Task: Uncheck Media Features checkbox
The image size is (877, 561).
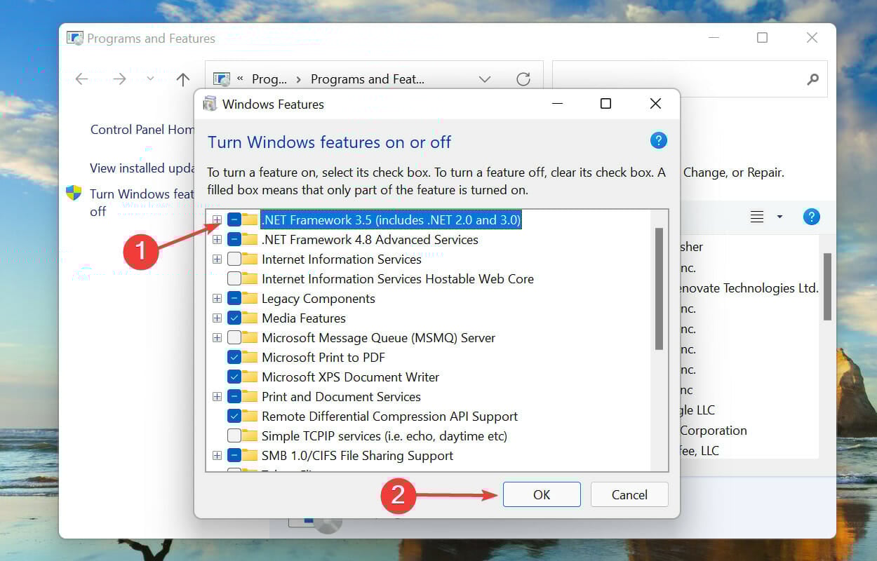Action: point(234,318)
